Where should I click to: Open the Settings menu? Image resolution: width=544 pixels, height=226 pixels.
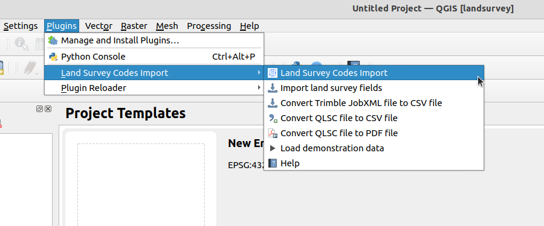[x=21, y=26]
